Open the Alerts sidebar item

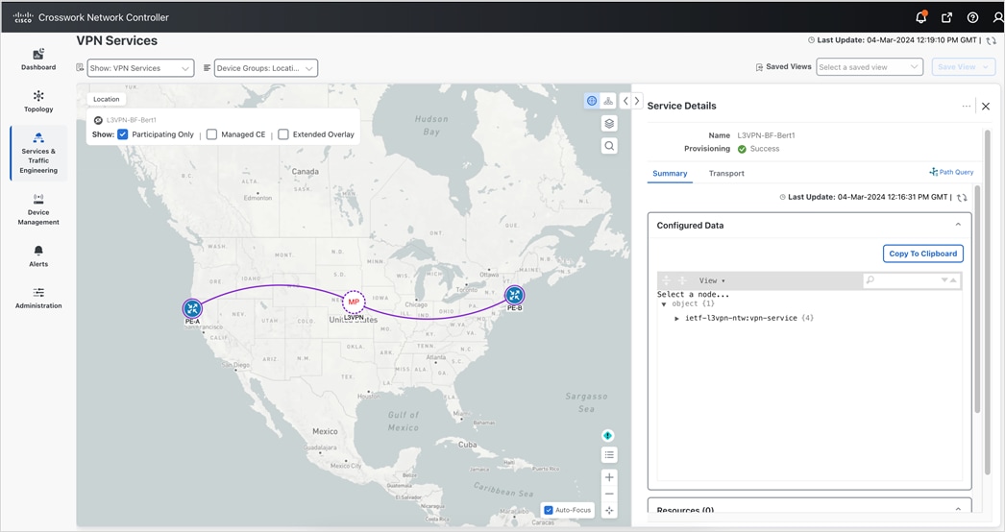click(38, 255)
